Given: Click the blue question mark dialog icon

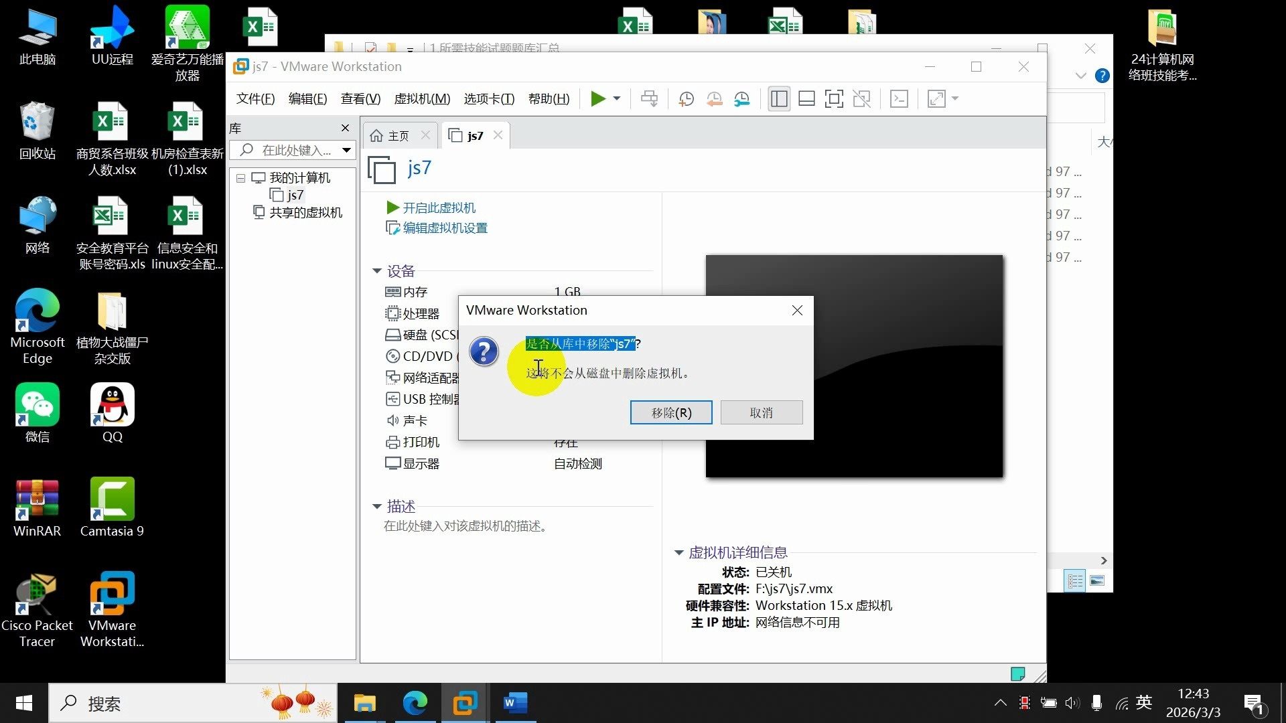Looking at the screenshot, I should 484,351.
